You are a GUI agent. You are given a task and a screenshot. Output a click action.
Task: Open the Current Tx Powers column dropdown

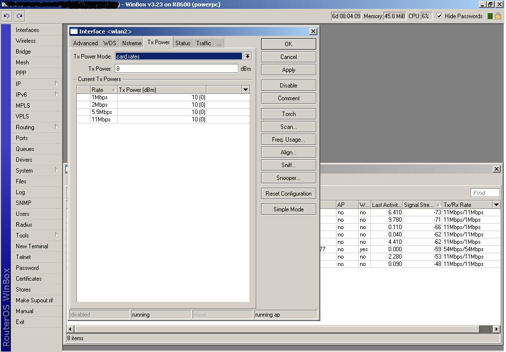click(245, 89)
